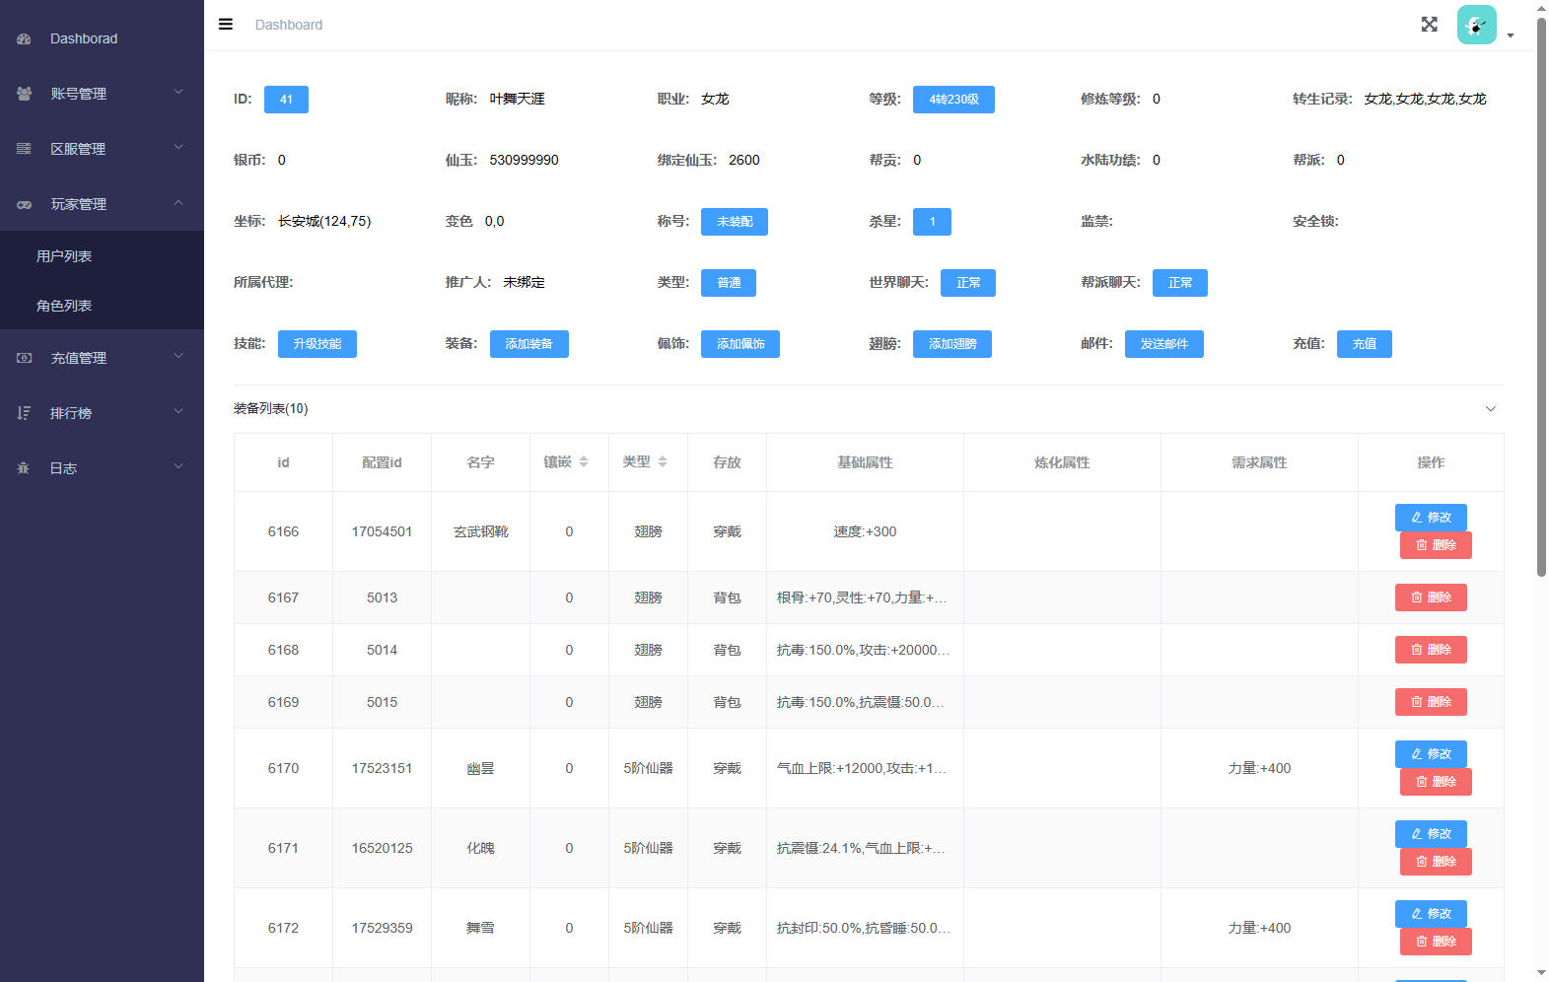
Task: Click the fullscreen toggle icon
Action: [x=1429, y=25]
